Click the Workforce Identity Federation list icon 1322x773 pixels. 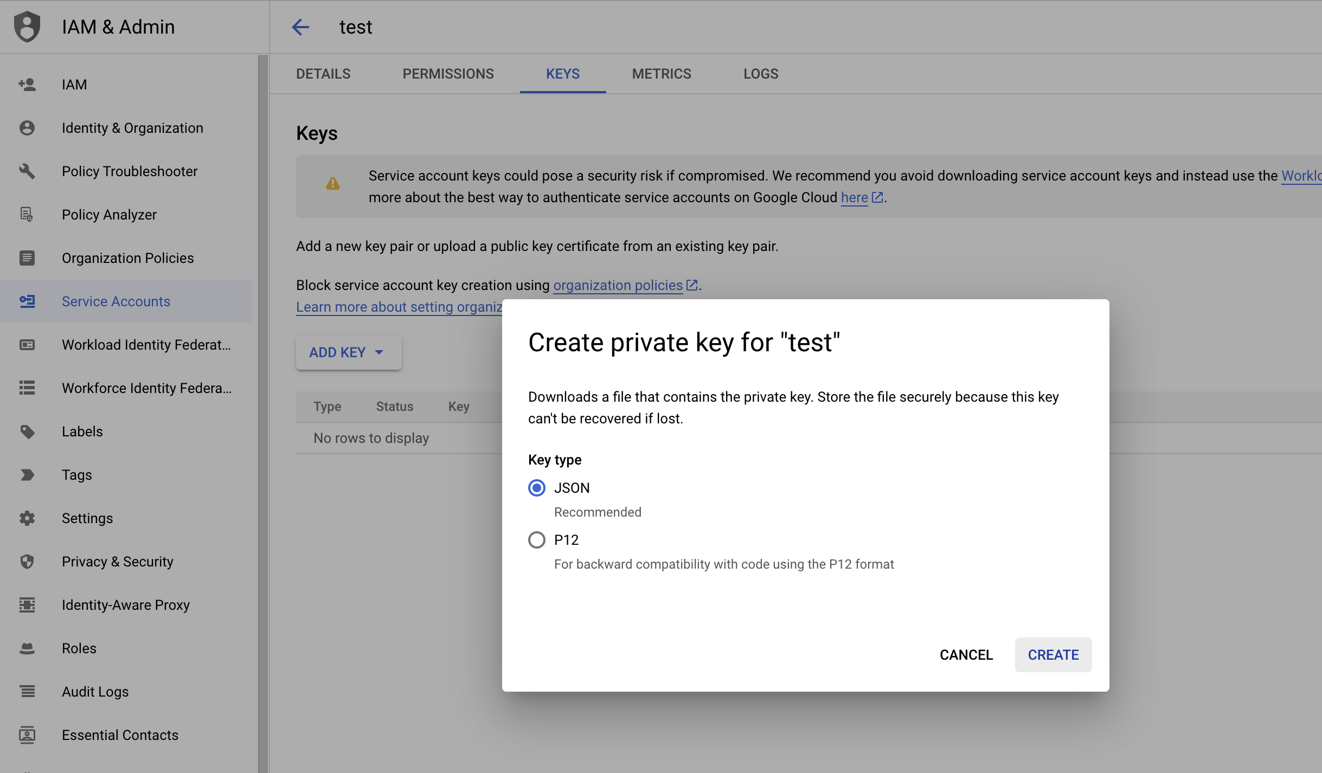coord(27,388)
